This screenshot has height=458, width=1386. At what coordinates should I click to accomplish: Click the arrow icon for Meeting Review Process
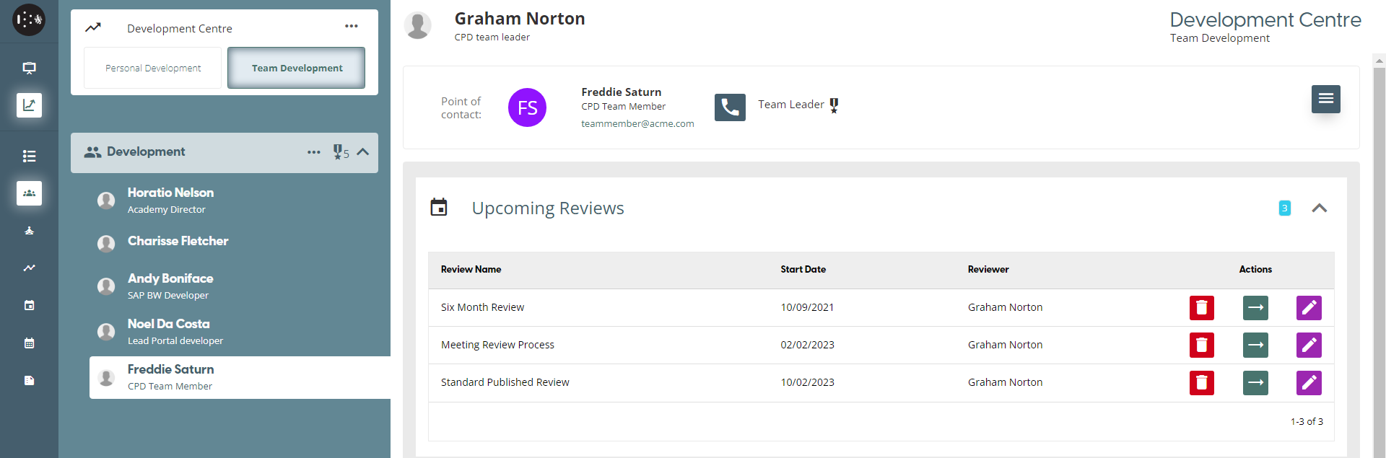(1255, 345)
